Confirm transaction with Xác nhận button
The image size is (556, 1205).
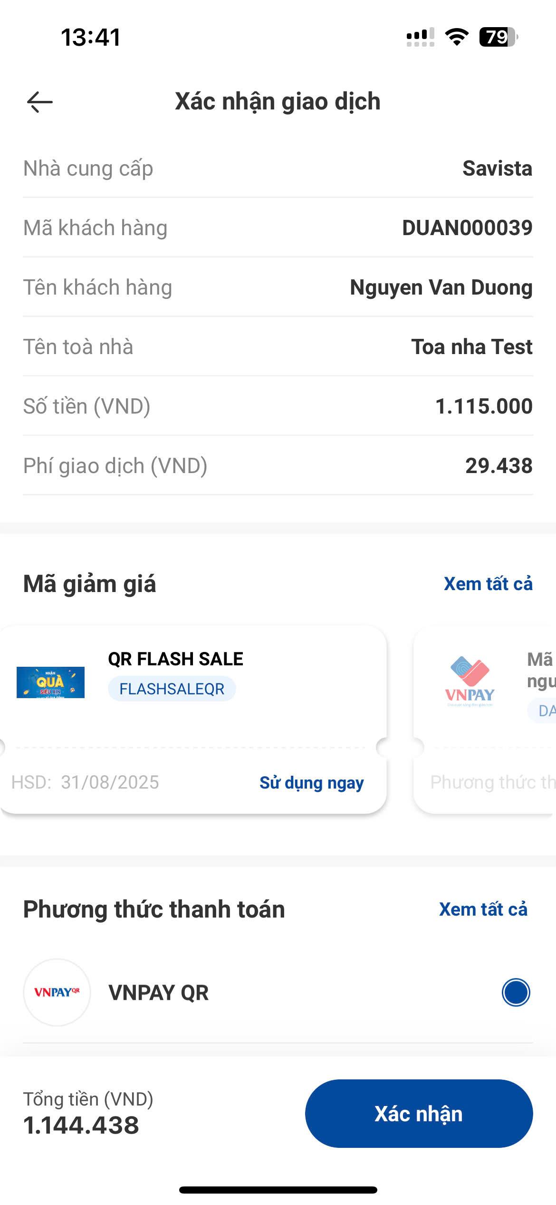[419, 1114]
